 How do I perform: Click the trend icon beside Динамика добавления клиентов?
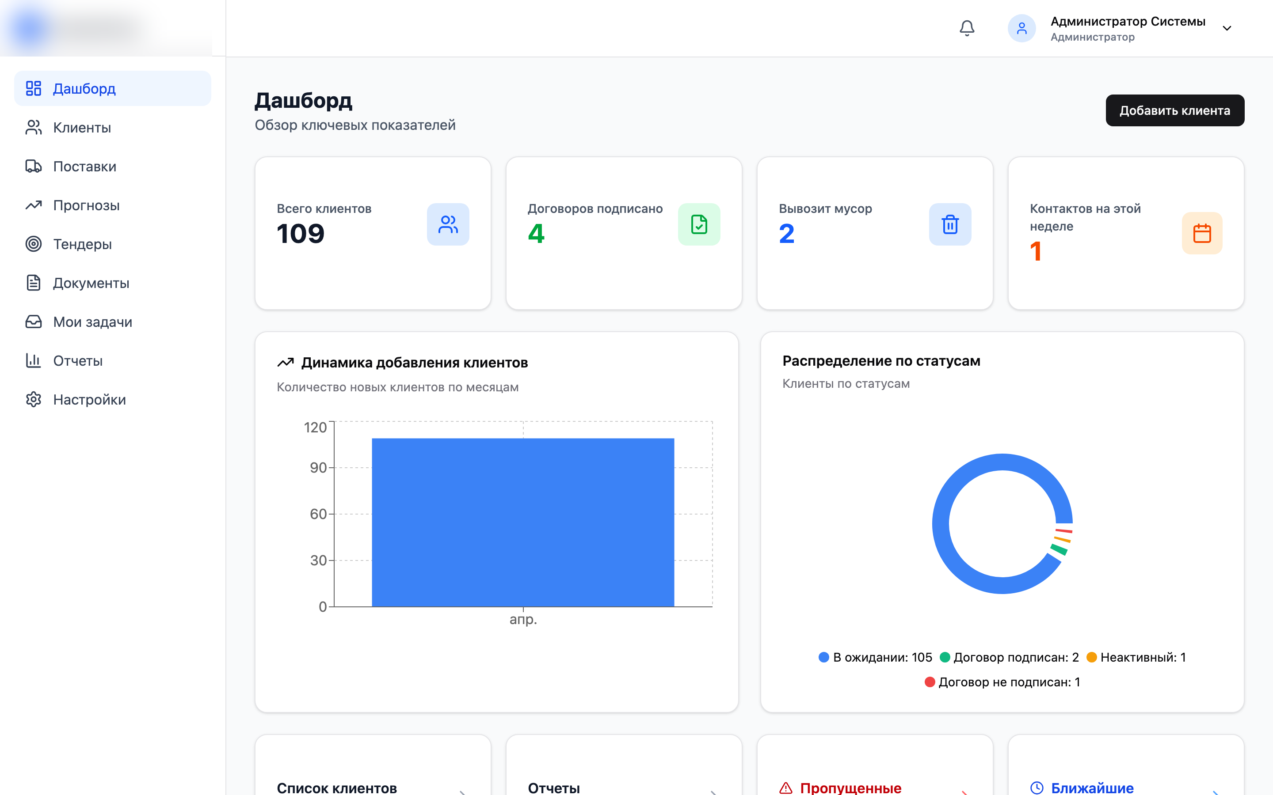286,362
